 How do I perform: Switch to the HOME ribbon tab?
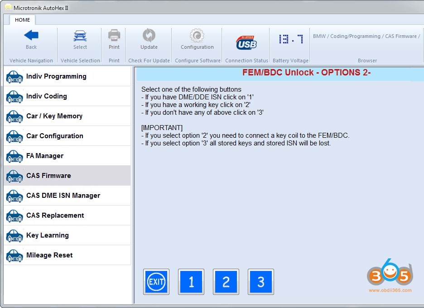click(23, 20)
